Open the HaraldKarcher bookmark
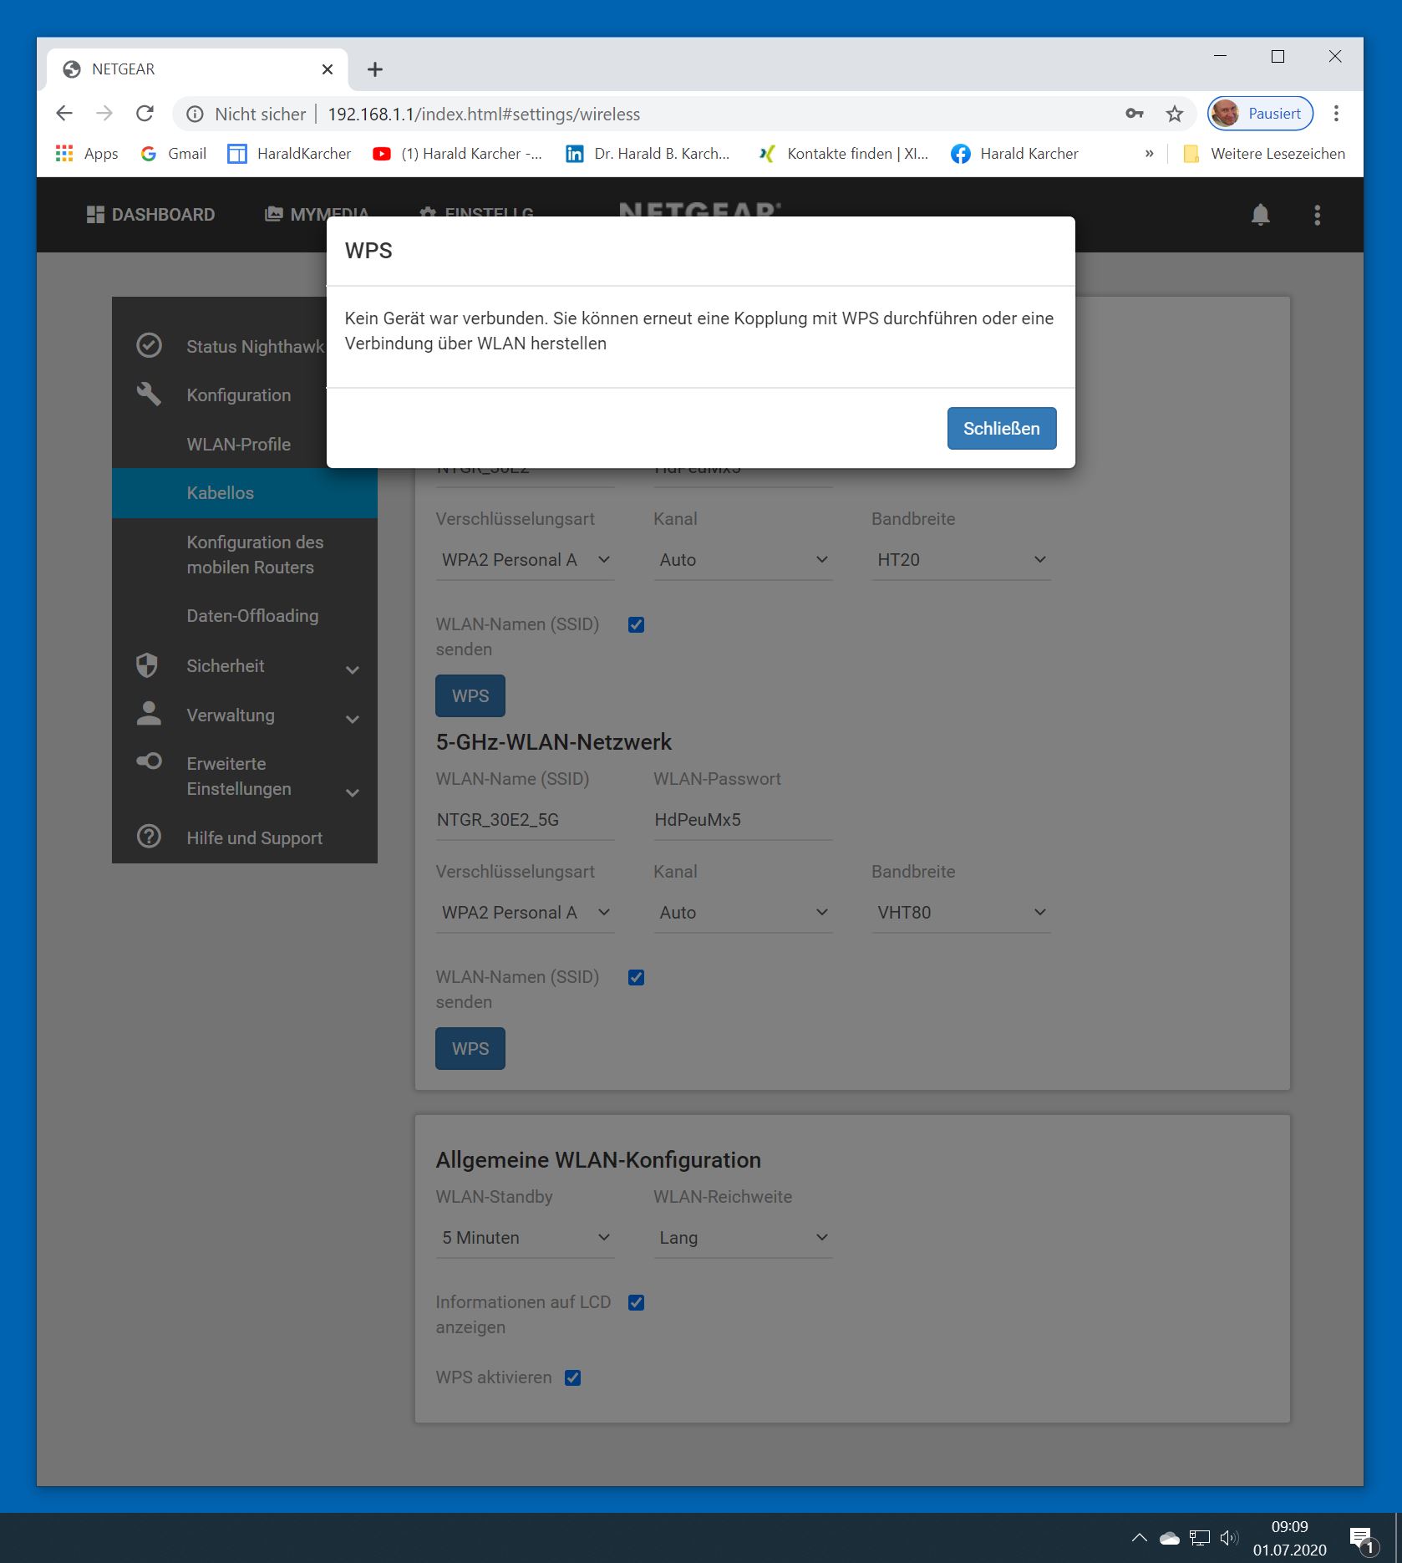 click(290, 154)
